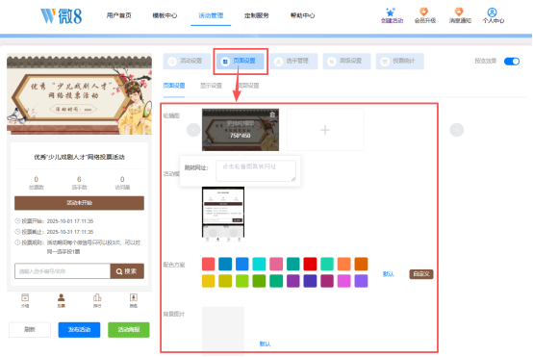Click the brown 自定义 button

point(421,274)
